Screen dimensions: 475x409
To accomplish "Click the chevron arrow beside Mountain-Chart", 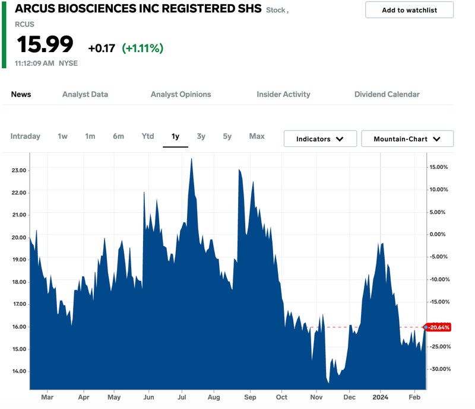I will [436, 139].
